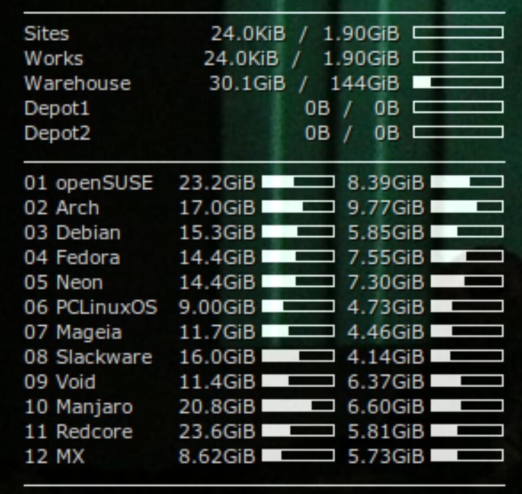Image resolution: width=522 pixels, height=494 pixels.
Task: Select the 05 Neon entry
Action: pyautogui.click(x=63, y=283)
